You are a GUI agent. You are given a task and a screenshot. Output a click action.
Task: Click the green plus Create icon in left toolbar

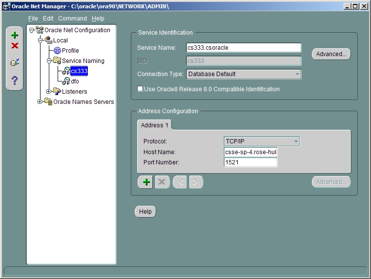point(15,36)
